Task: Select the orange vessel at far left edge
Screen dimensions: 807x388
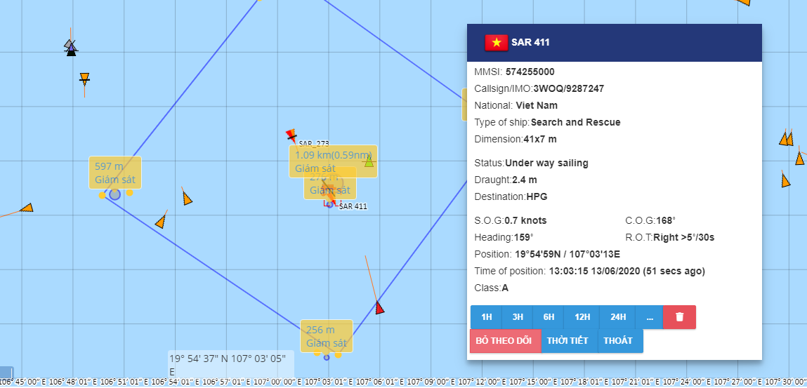Action: 26,208
